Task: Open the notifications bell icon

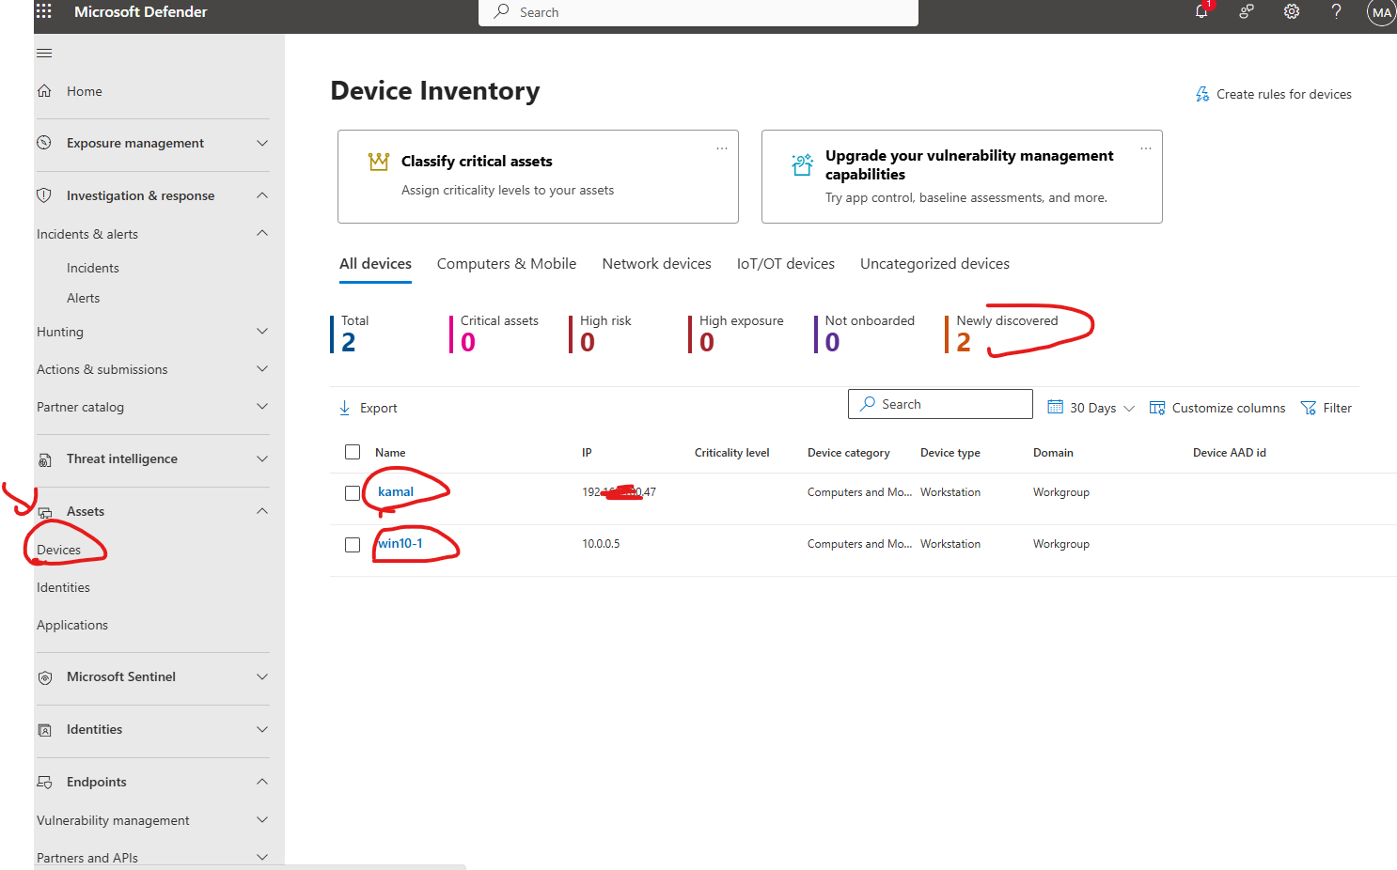Action: (1201, 11)
